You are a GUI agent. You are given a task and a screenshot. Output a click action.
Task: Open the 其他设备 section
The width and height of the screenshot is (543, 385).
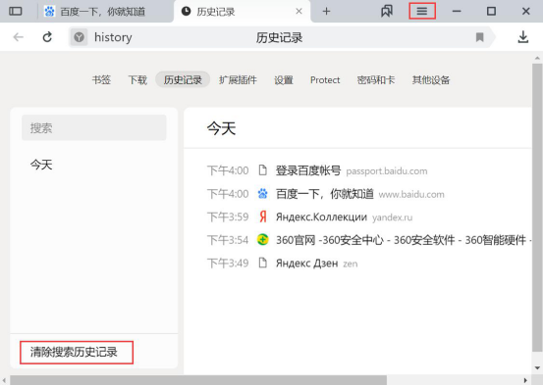click(431, 79)
